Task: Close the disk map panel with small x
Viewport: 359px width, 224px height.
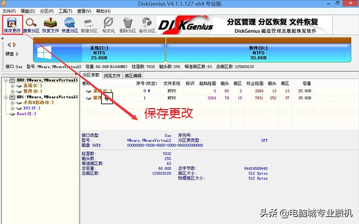Action: (x=2, y=38)
